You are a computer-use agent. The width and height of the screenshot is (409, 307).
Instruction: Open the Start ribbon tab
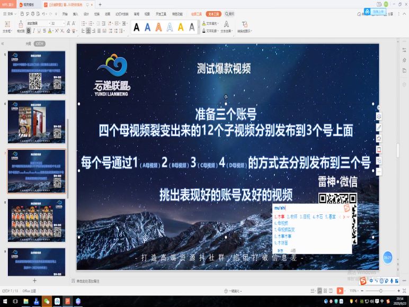click(x=65, y=14)
